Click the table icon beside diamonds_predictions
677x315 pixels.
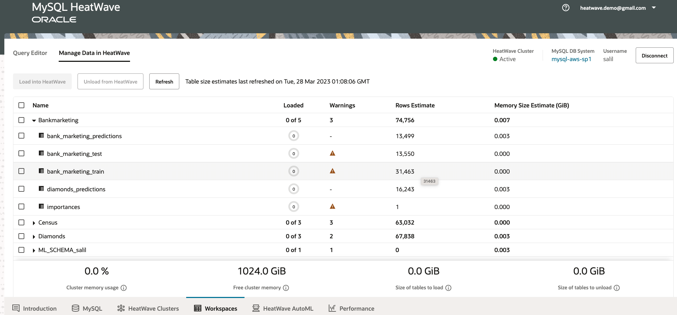pyautogui.click(x=41, y=189)
